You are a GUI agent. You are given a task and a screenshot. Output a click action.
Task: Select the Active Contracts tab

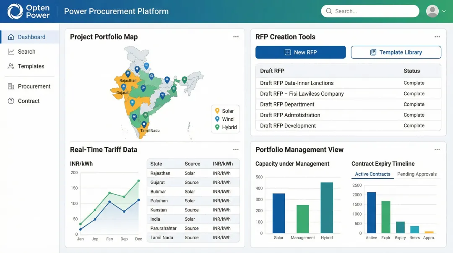pyautogui.click(x=372, y=174)
